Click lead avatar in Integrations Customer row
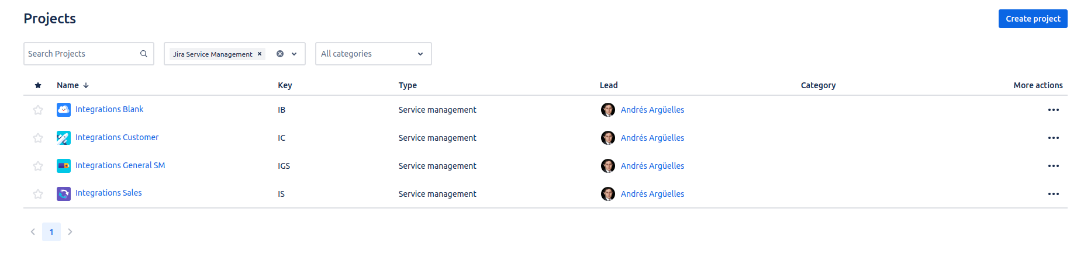Viewport: 1084px width, 264px height. (x=608, y=138)
